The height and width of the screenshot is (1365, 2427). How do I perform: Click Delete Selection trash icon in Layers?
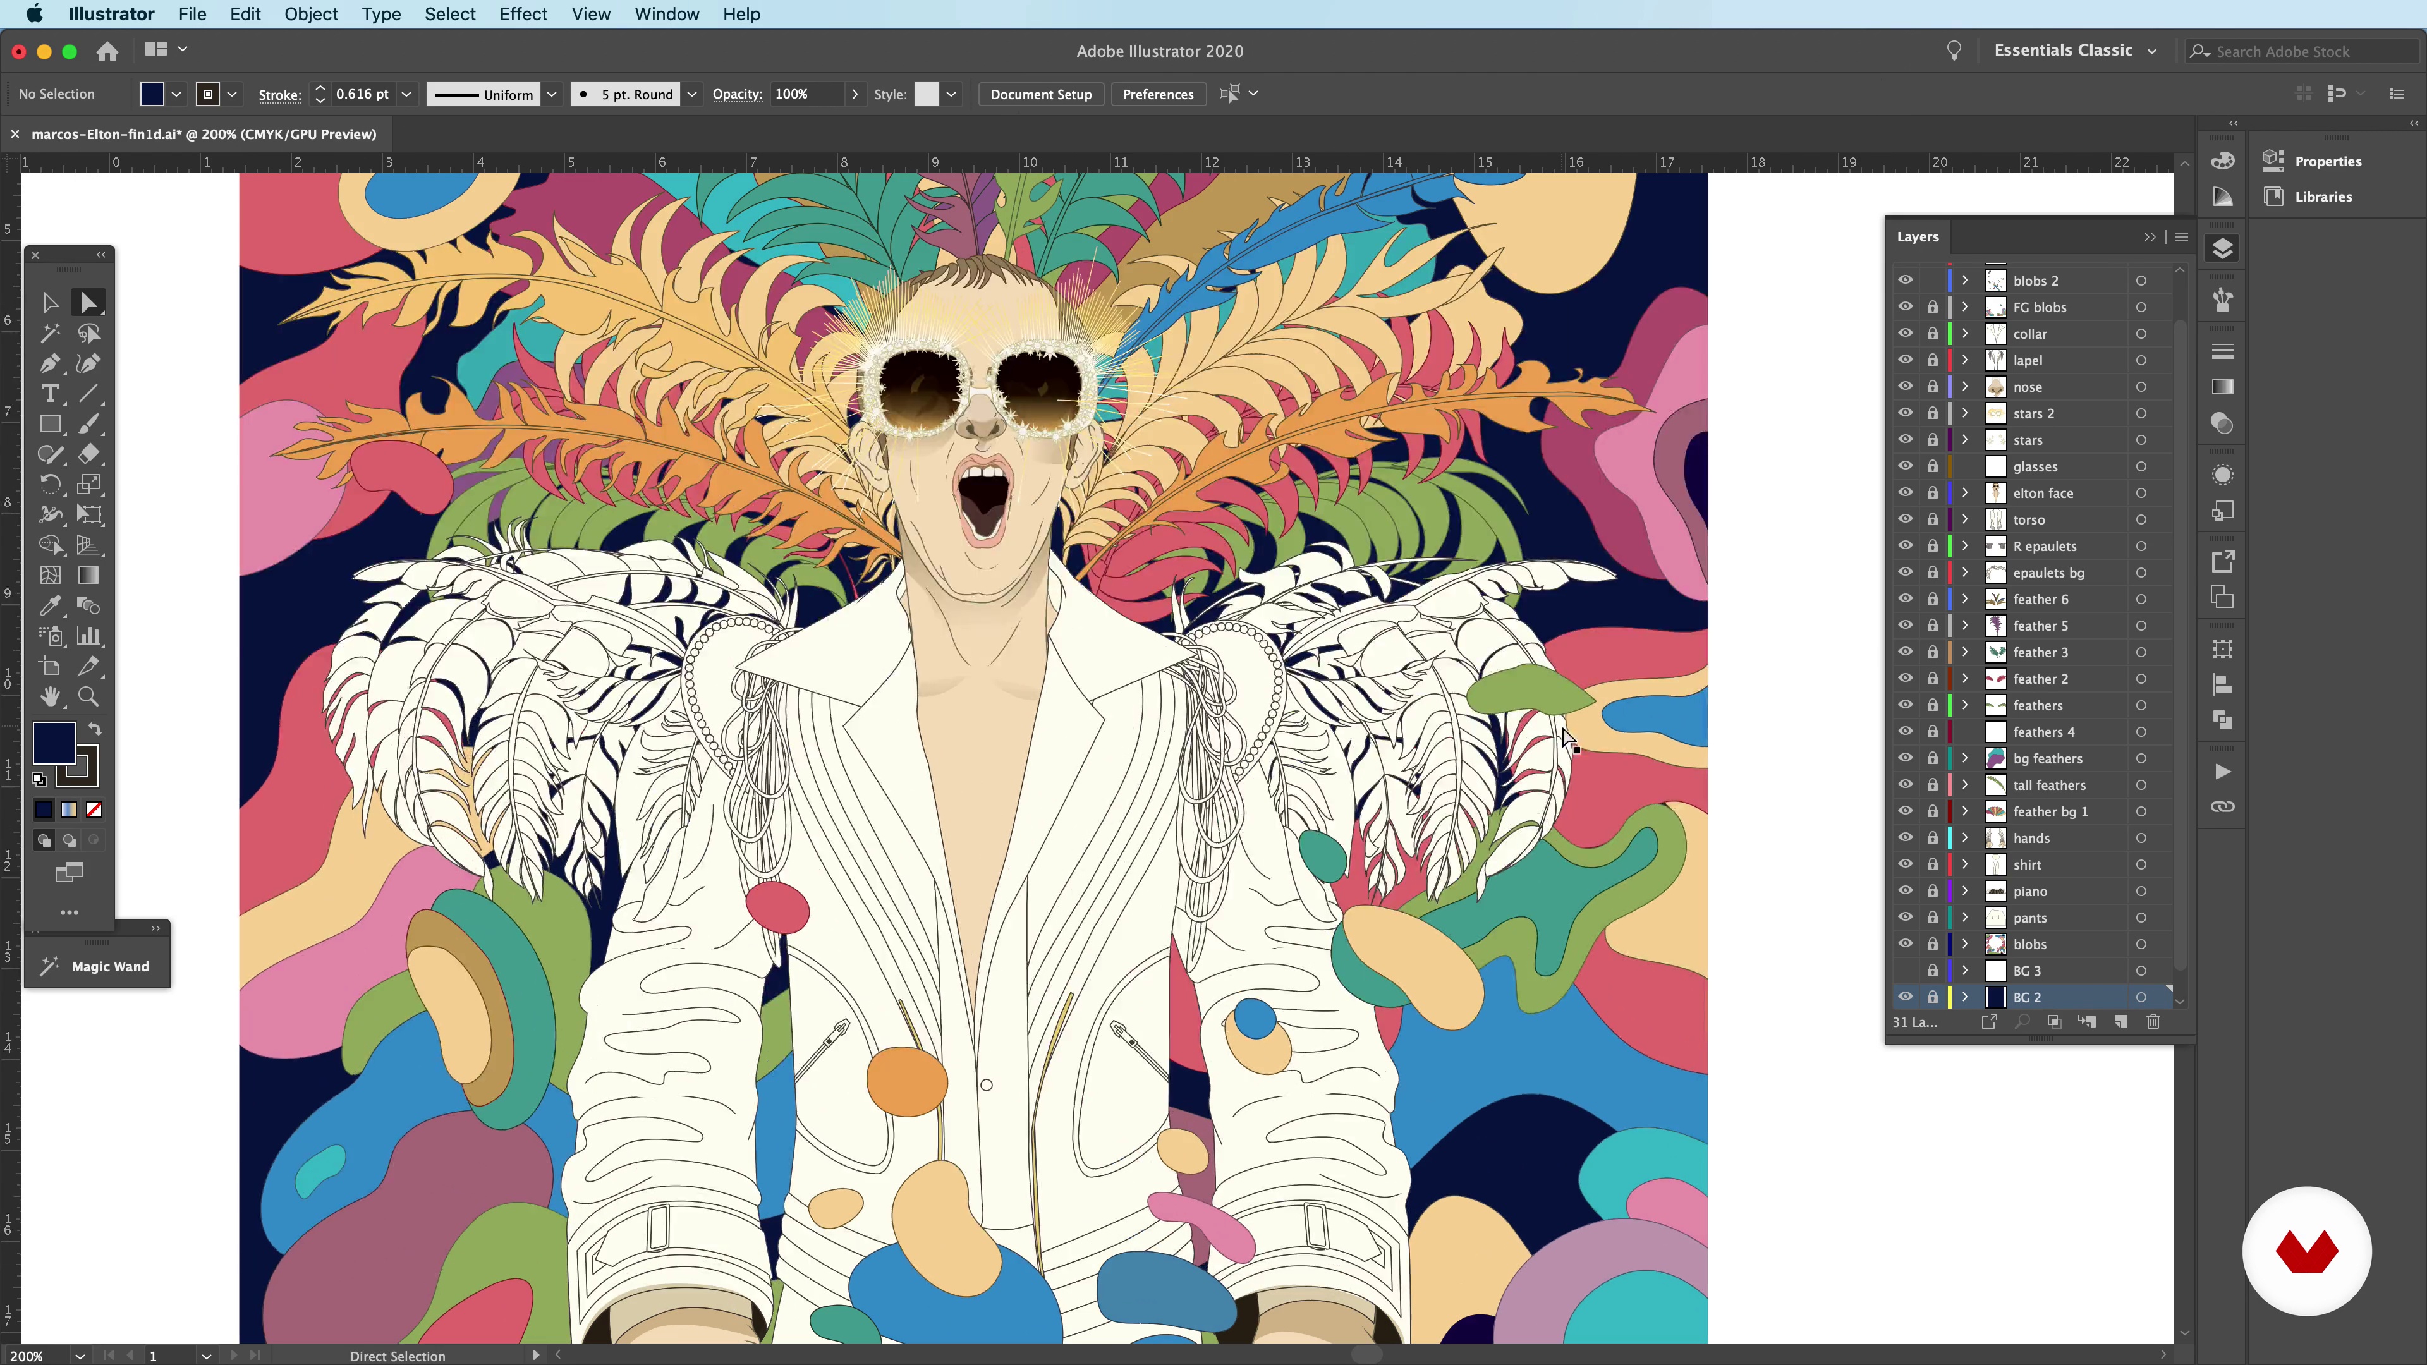(2153, 1021)
